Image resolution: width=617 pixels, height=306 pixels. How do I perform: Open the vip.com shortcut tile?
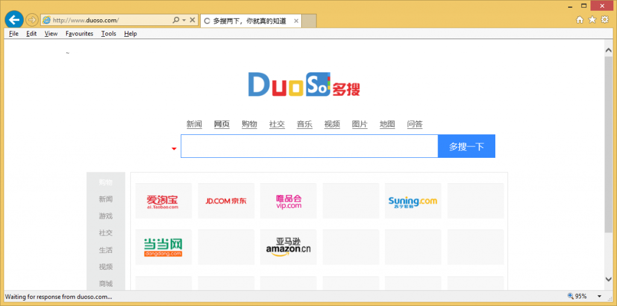tap(288, 201)
